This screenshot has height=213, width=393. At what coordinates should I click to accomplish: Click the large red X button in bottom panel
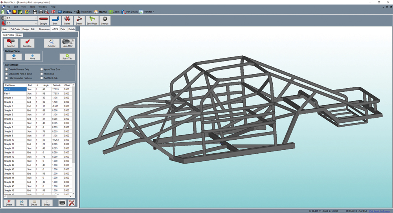72,203
